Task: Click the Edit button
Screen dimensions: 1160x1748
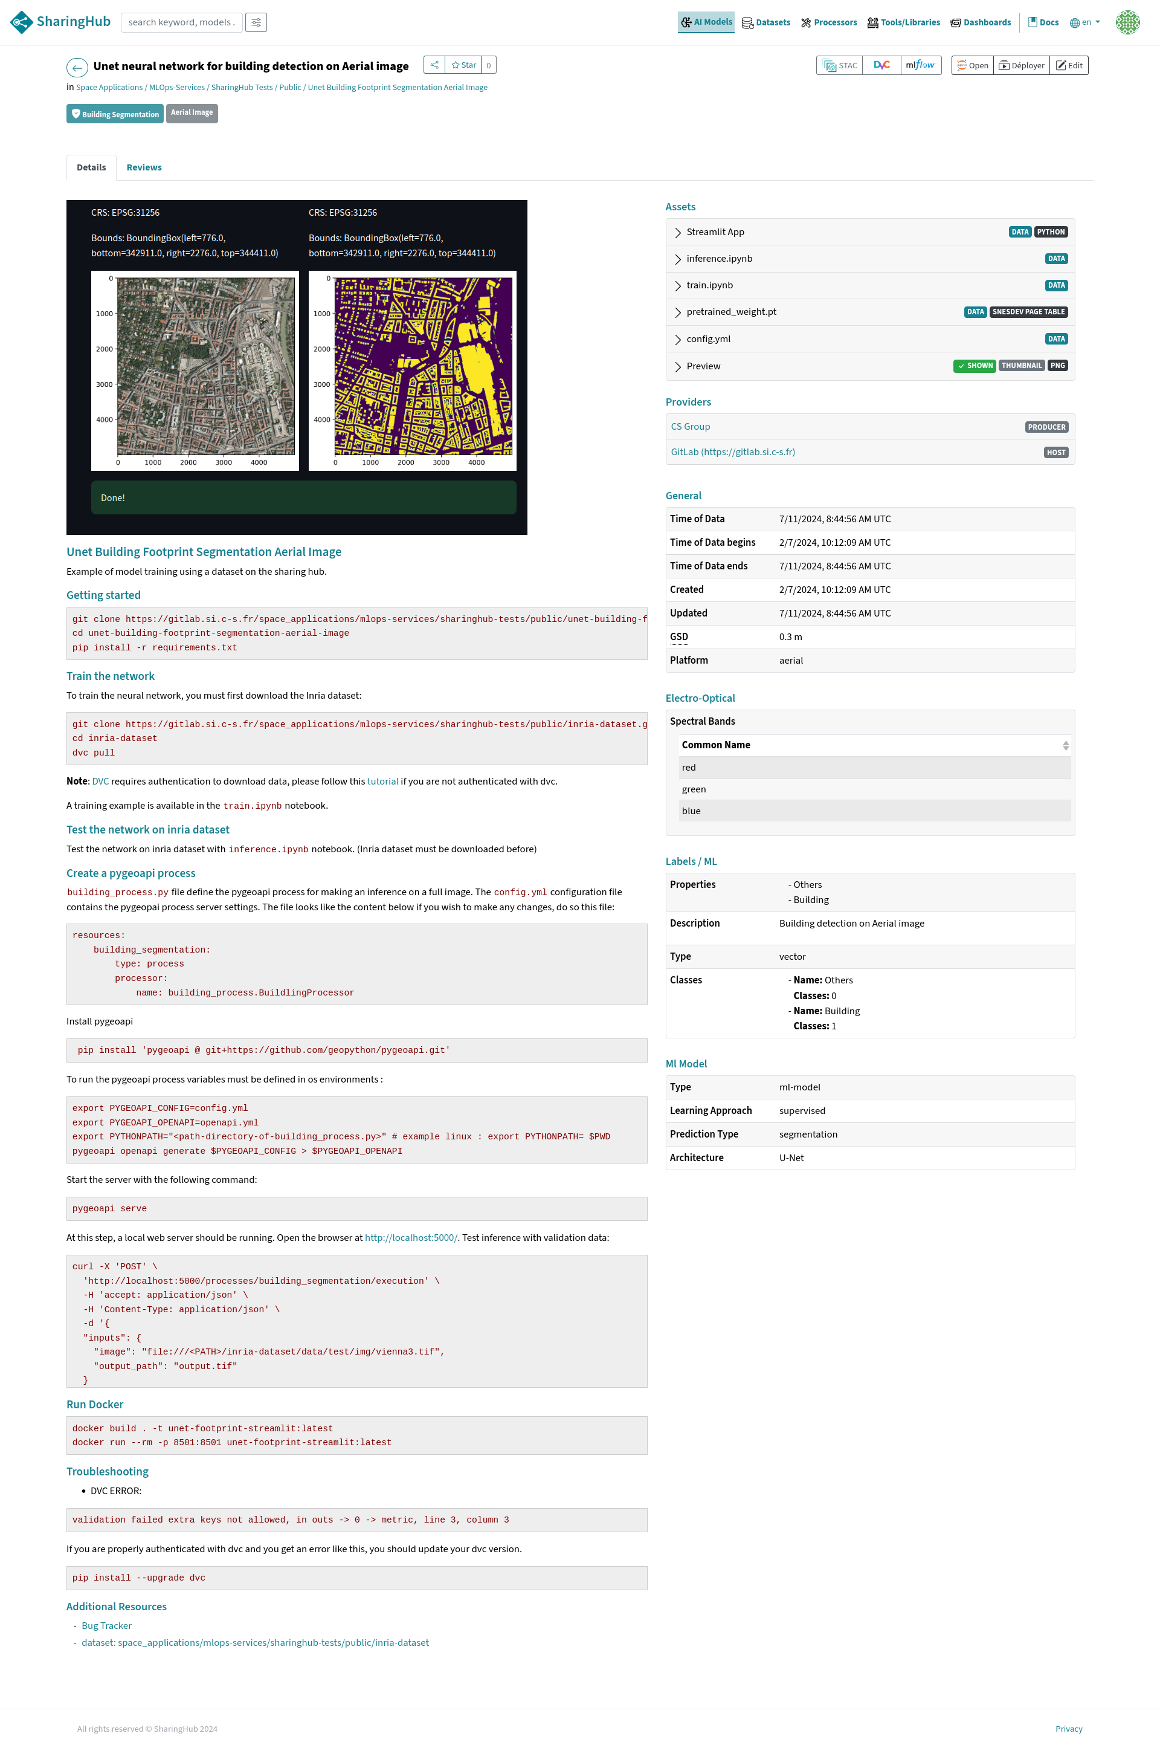Action: 1069,65
